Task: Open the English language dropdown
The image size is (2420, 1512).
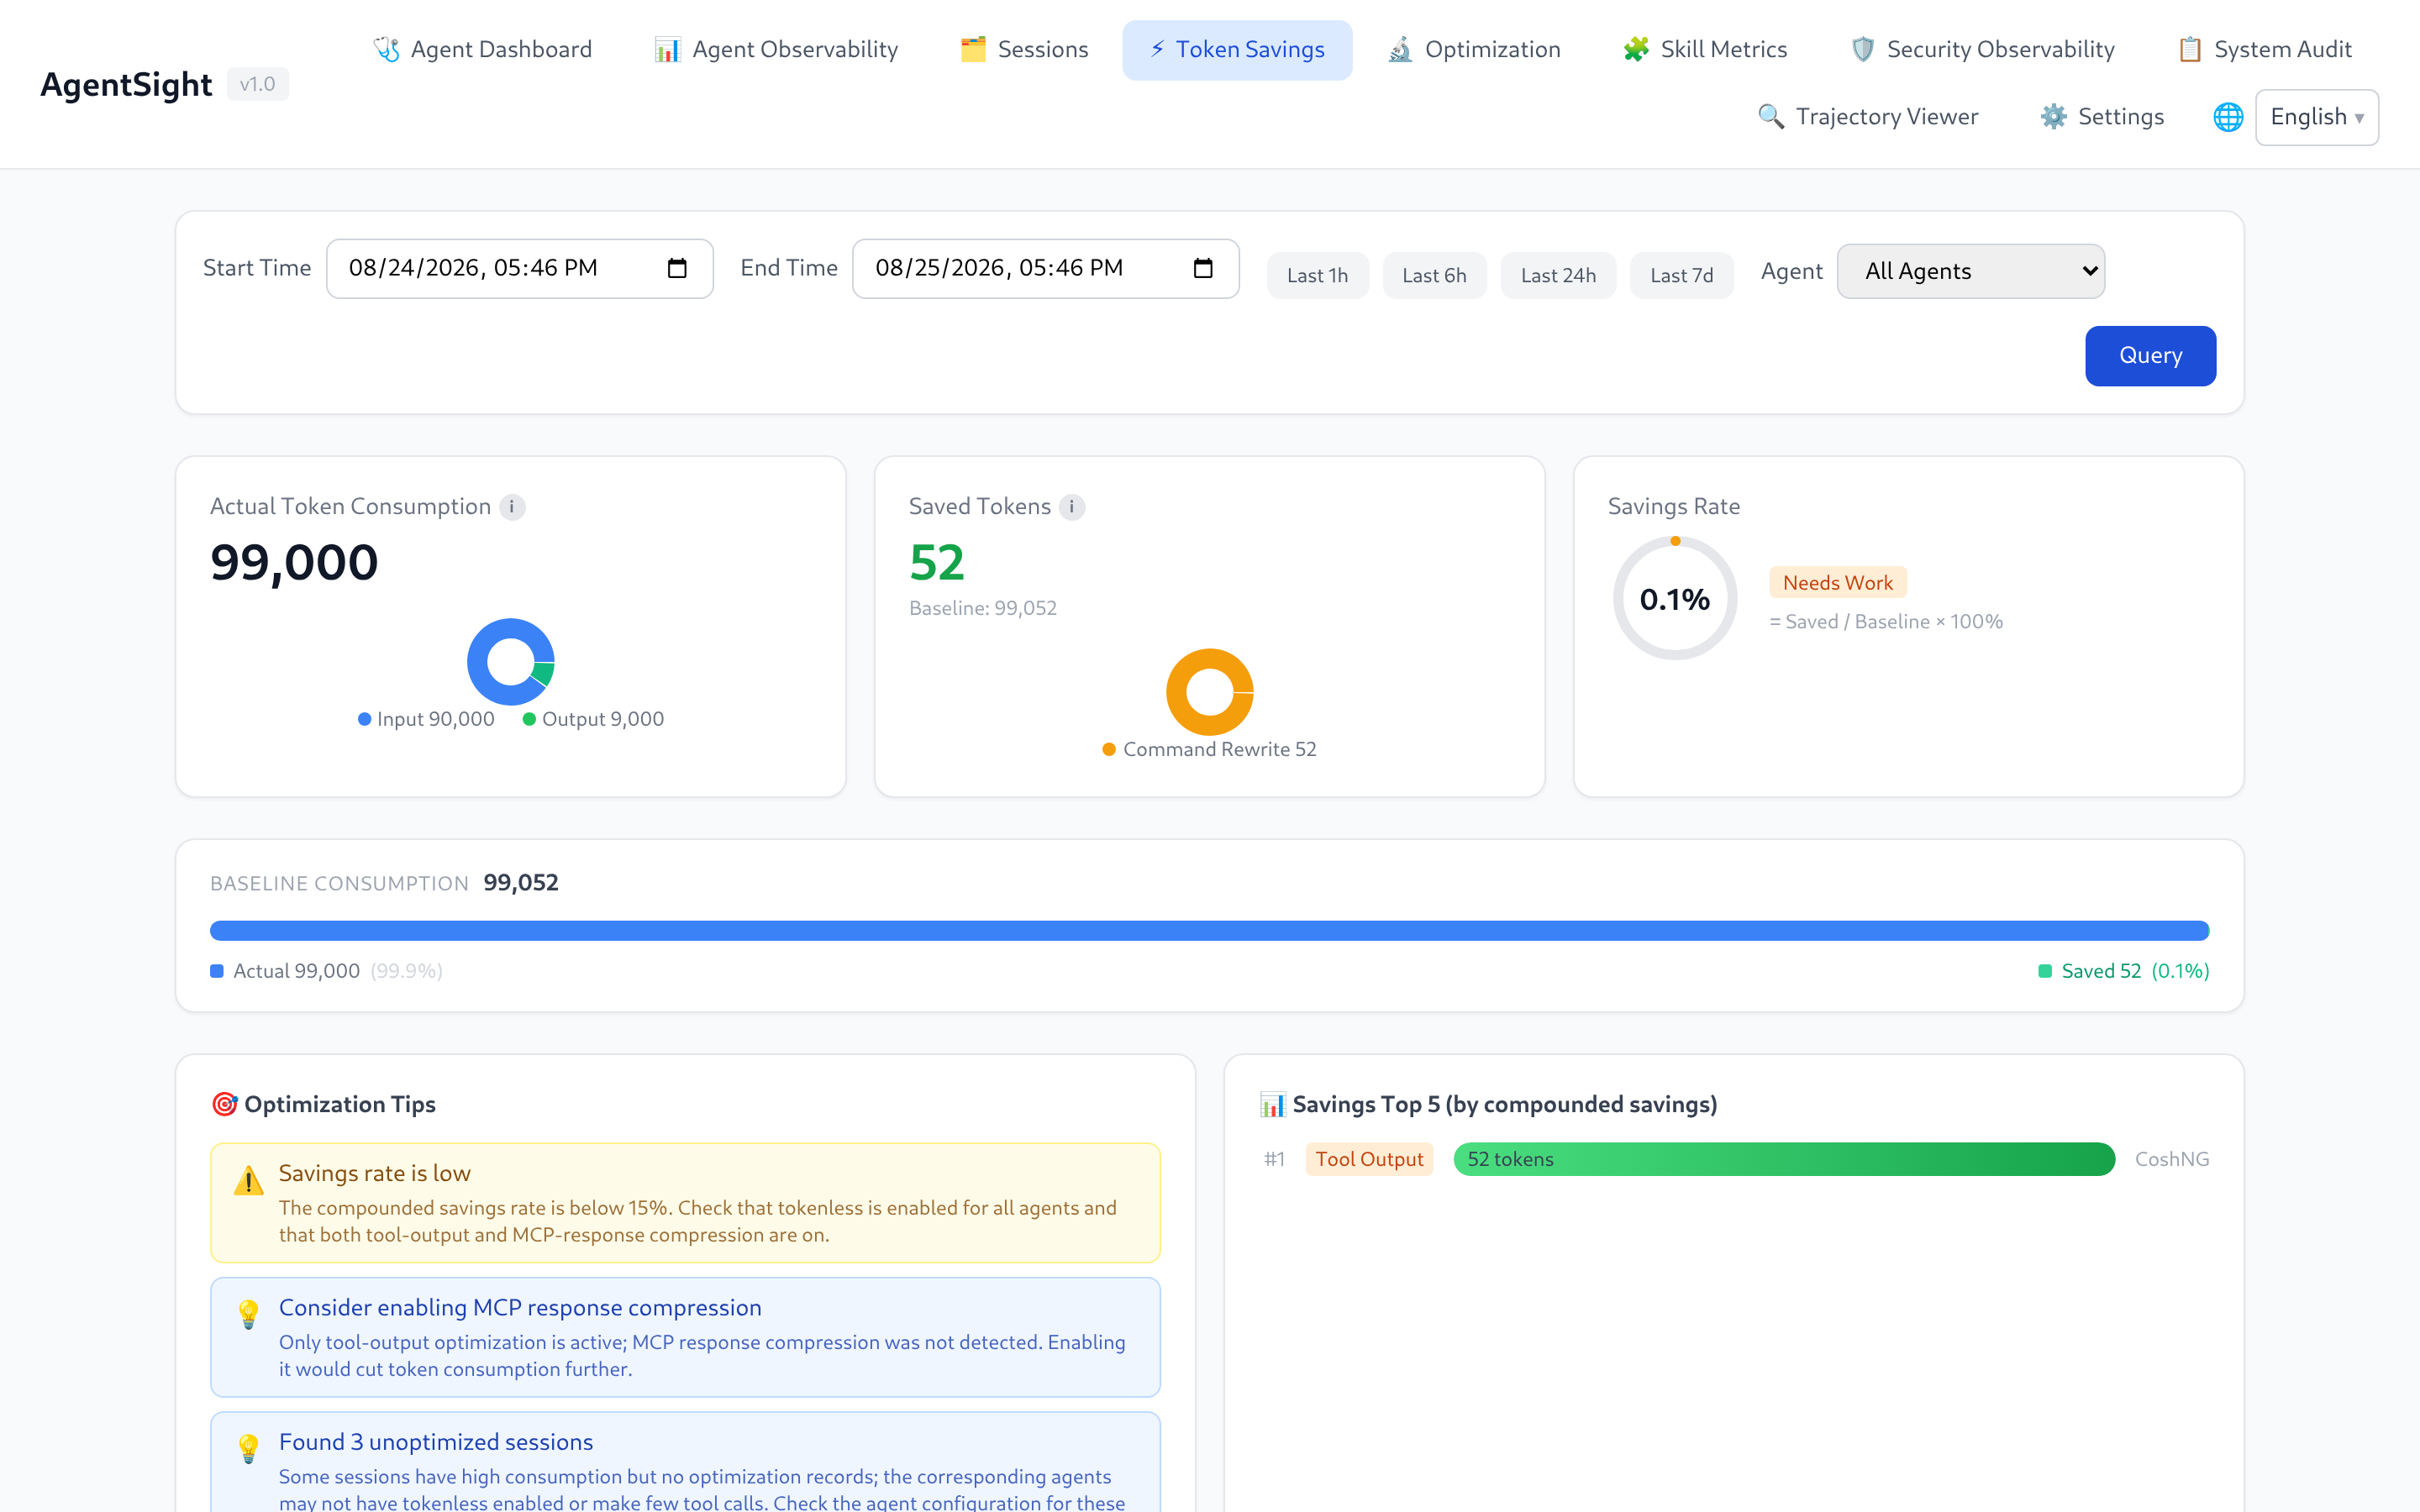Action: [2316, 117]
